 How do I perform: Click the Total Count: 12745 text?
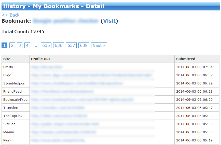(23, 32)
